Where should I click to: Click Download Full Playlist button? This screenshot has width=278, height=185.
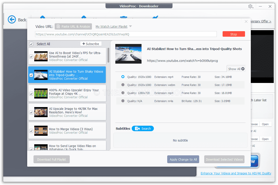[52, 159]
